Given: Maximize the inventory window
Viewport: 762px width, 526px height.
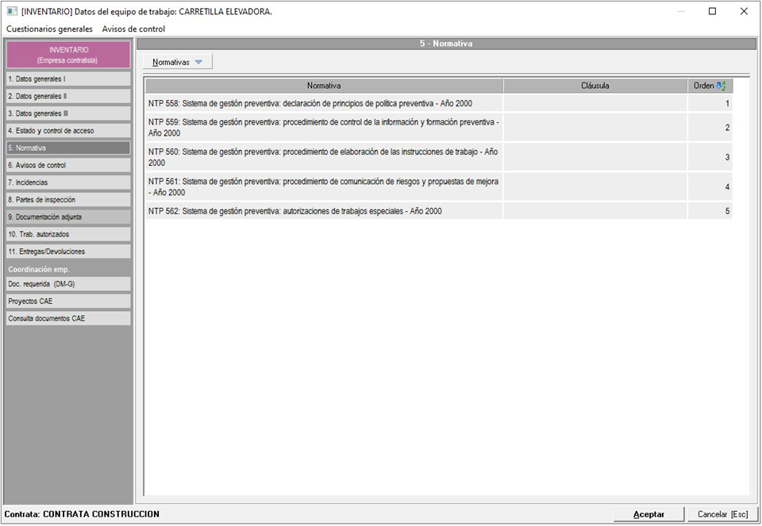Looking at the screenshot, I should click(712, 11).
